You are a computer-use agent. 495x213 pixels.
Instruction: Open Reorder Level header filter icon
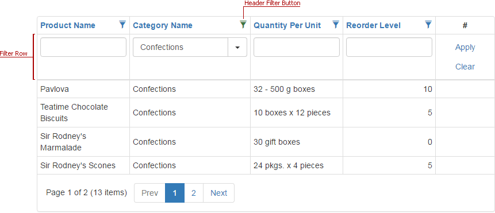pyautogui.click(x=428, y=25)
